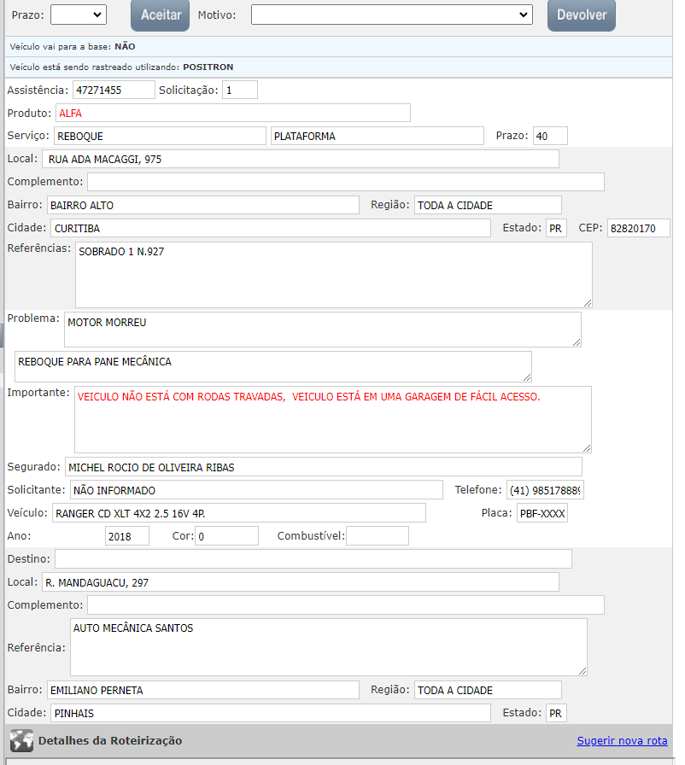Focus the empty Destino input field

point(313,558)
